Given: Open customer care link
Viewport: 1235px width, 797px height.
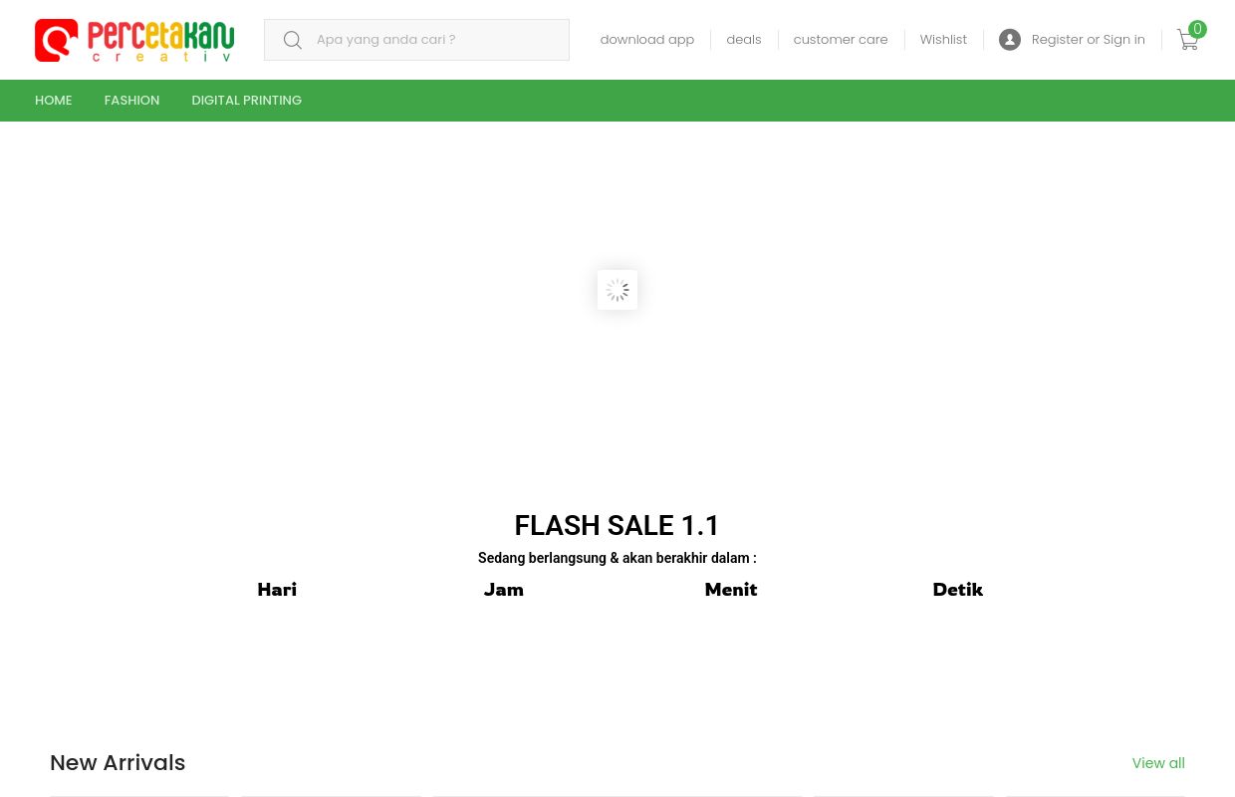Looking at the screenshot, I should (841, 40).
